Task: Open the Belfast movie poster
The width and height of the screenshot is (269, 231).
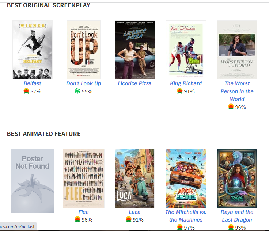Action: click(33, 50)
